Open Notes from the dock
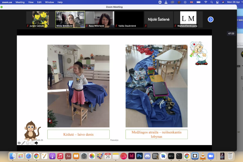Viewport: 243px width, 162px height. click(x=116, y=156)
